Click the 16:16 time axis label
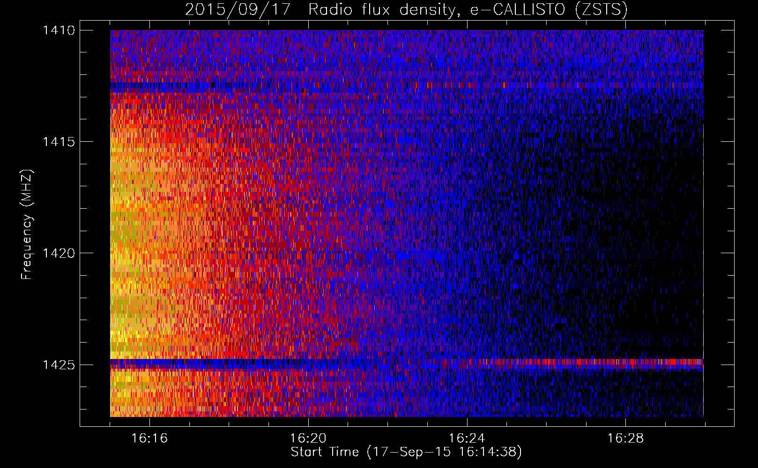This screenshot has height=468, width=758. tap(149, 439)
